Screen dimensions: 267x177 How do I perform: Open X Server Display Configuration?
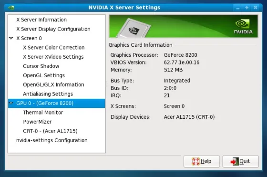53,29
